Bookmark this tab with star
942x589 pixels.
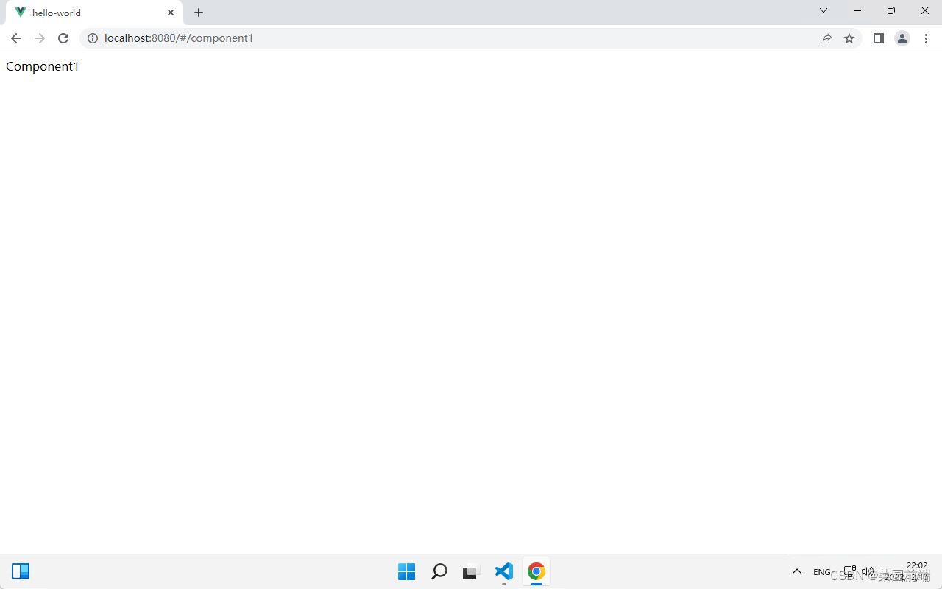[x=849, y=38]
